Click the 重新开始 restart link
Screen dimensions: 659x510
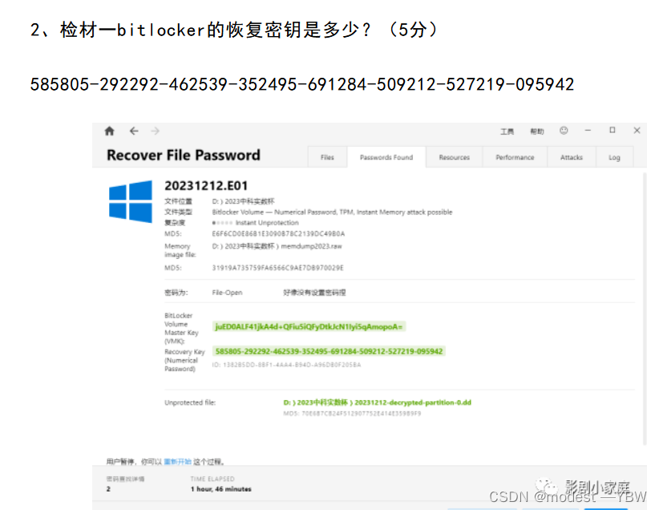[x=177, y=462]
